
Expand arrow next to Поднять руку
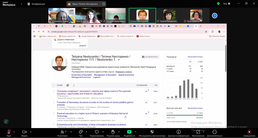(x=119, y=132)
